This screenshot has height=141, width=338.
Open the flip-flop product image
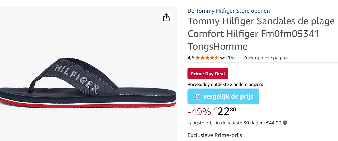[x=88, y=74]
